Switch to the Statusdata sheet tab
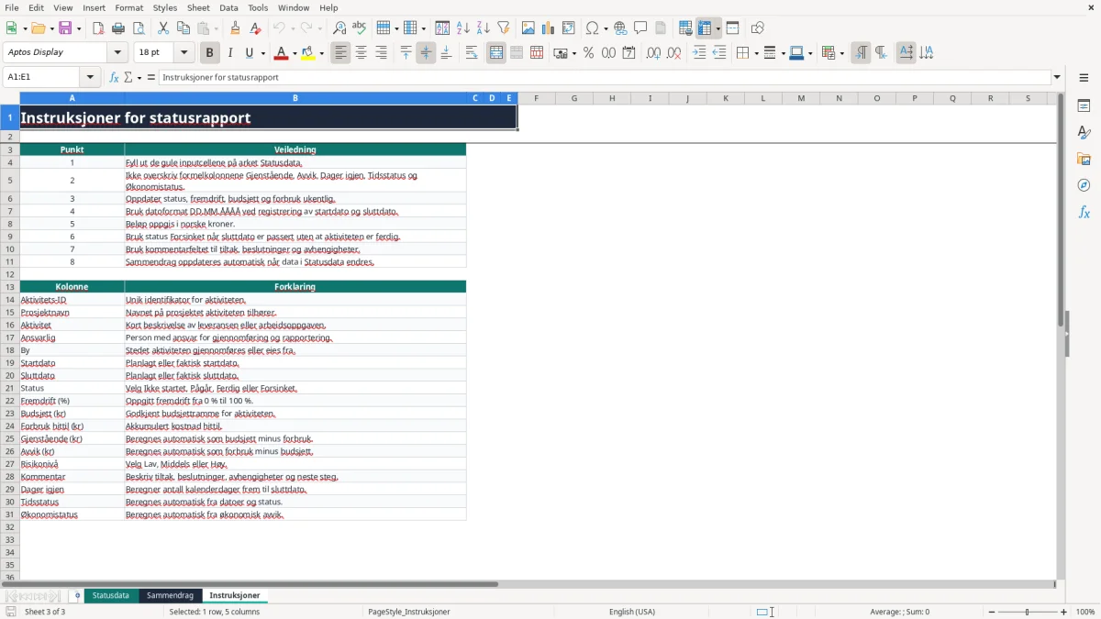 tap(111, 596)
